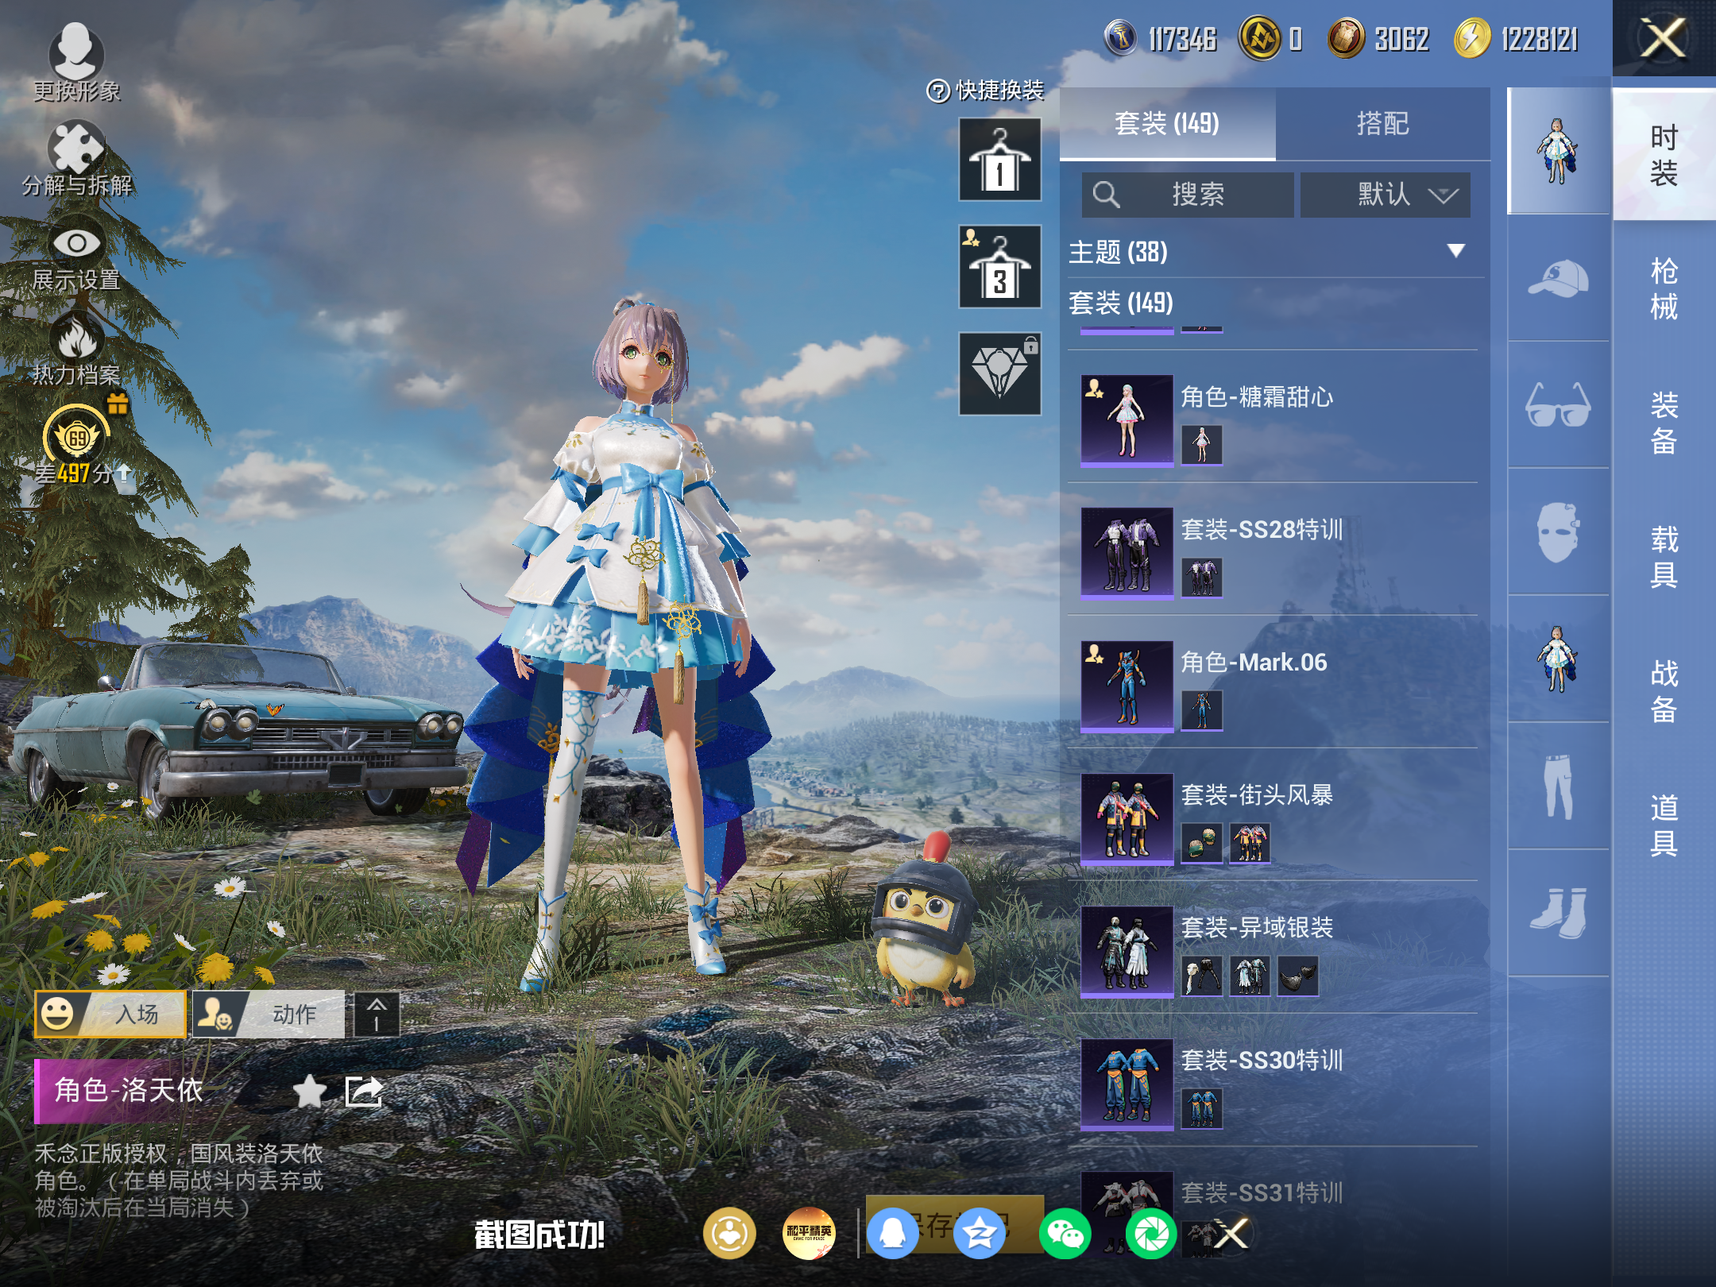Share screenshot to WeChat icon
Viewport: 1716px width, 1287px height.
1065,1233
